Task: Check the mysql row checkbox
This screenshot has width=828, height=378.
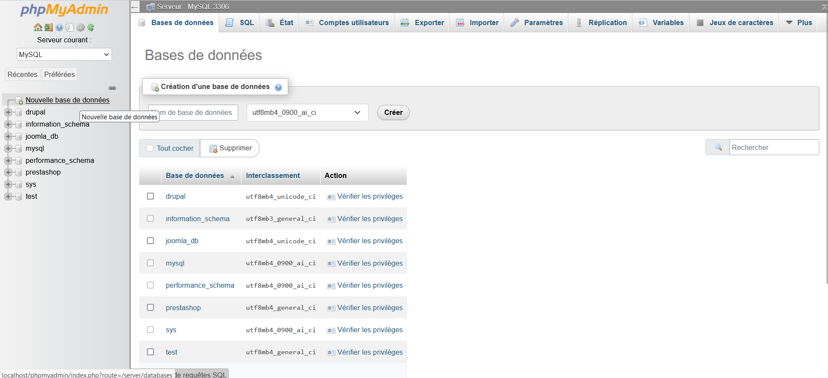Action: click(150, 263)
